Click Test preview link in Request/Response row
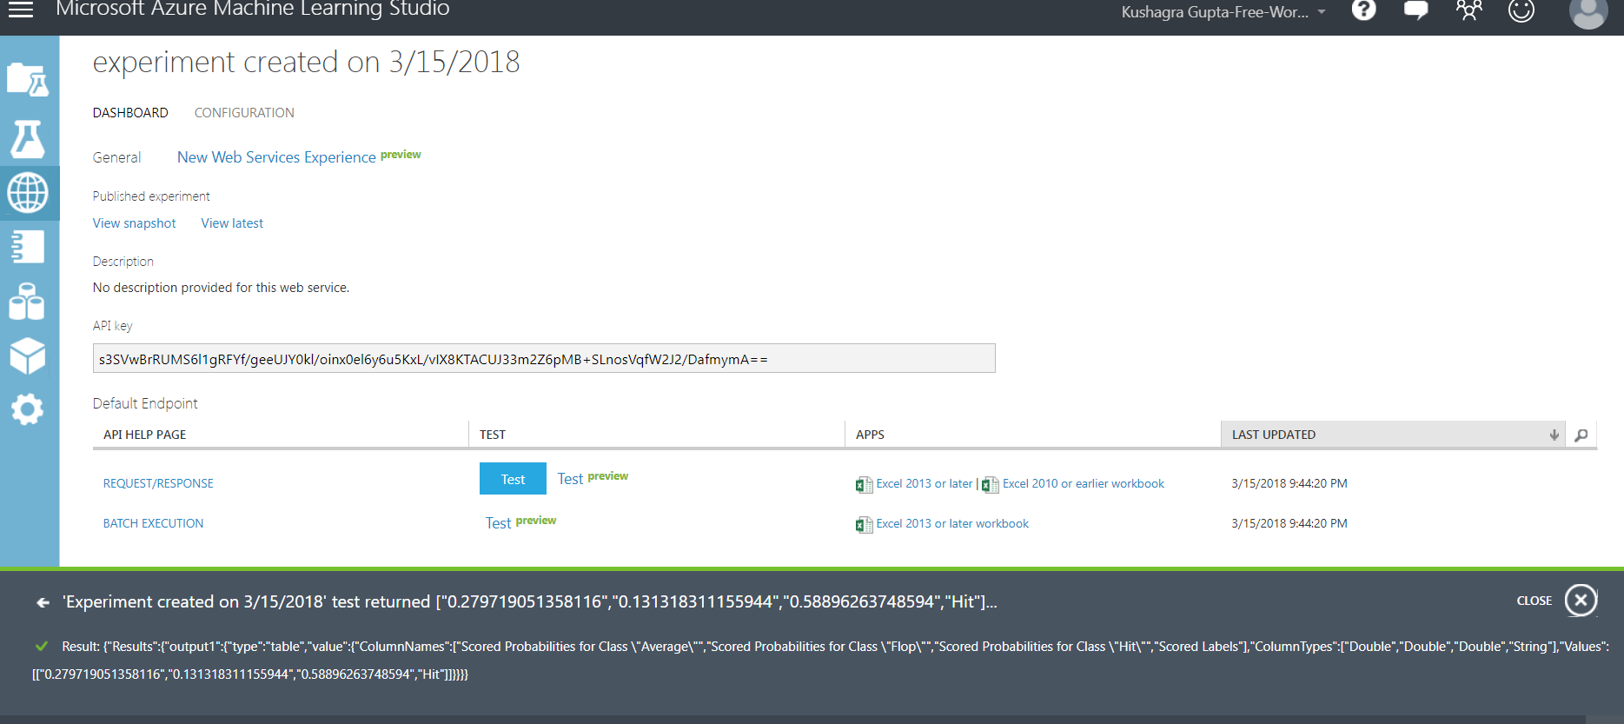 593,478
